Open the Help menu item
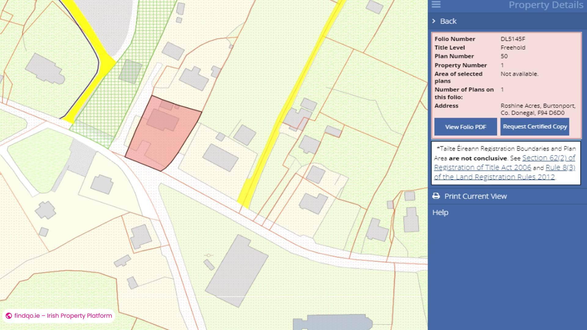The width and height of the screenshot is (587, 330). point(440,212)
